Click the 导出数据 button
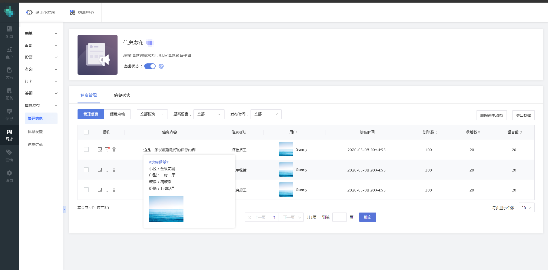 point(523,115)
